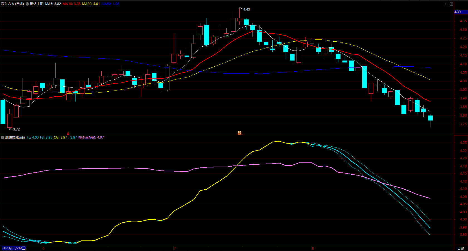
Task: Click the 4.25 value on the sub-chart axis
Action: (463, 143)
